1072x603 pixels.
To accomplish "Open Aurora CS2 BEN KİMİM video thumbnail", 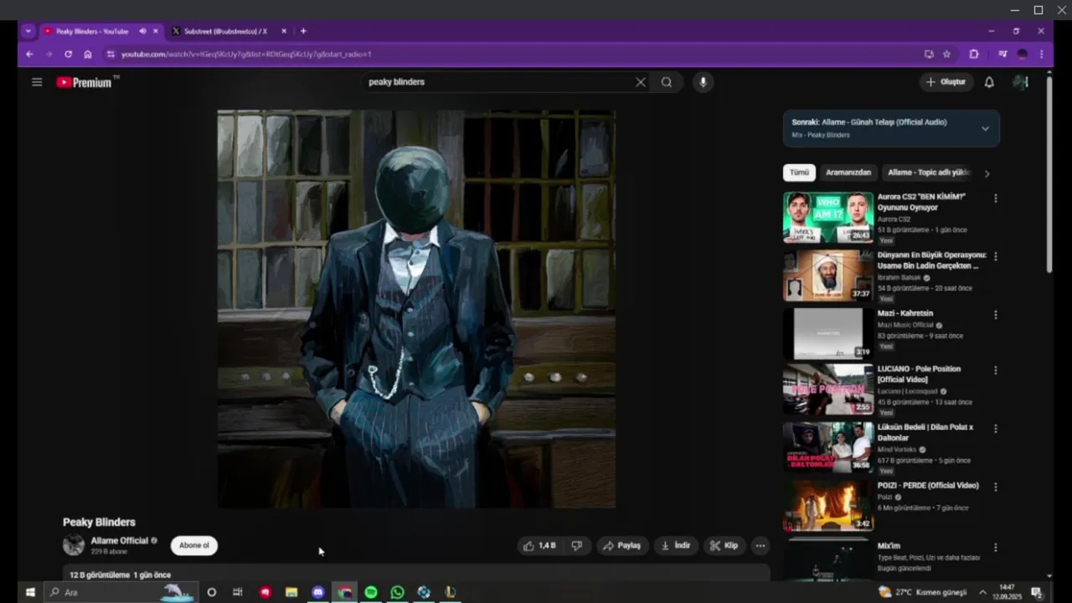I will (x=828, y=218).
